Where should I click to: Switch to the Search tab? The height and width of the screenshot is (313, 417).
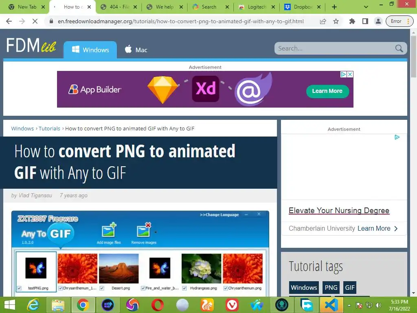tap(211, 7)
